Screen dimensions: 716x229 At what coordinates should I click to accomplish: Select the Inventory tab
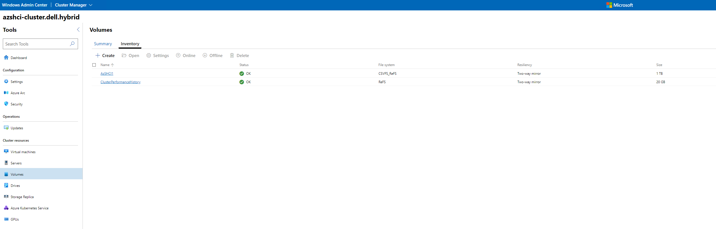click(130, 44)
